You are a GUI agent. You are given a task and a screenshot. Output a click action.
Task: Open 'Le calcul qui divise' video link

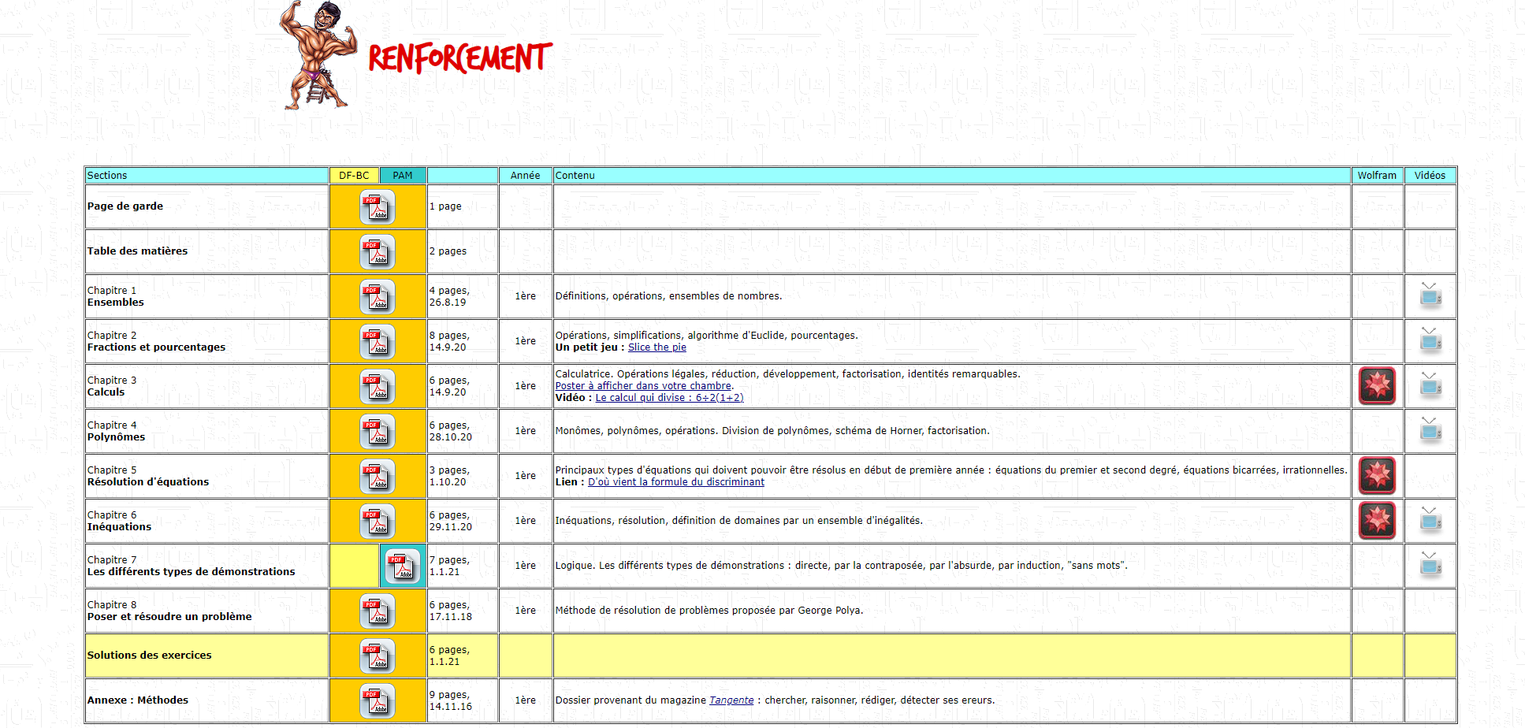(669, 398)
